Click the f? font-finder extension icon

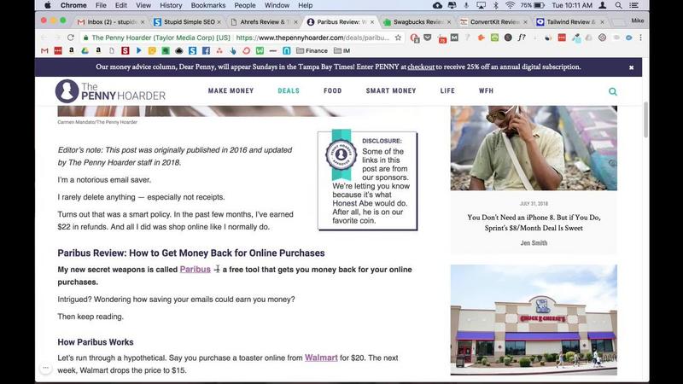pyautogui.click(x=522, y=38)
